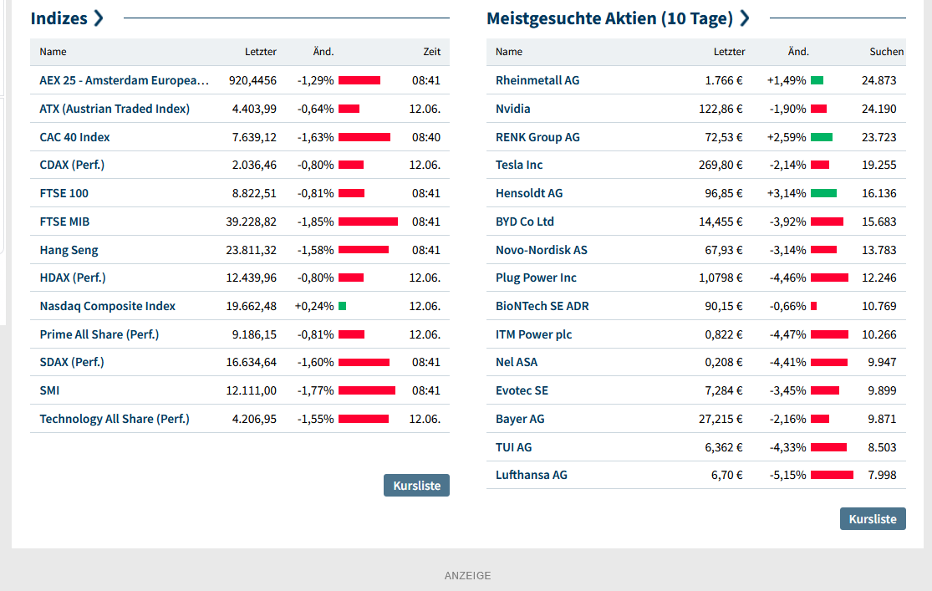Open the Indizes section heading
Screen dimensions: 932x591
click(x=67, y=18)
